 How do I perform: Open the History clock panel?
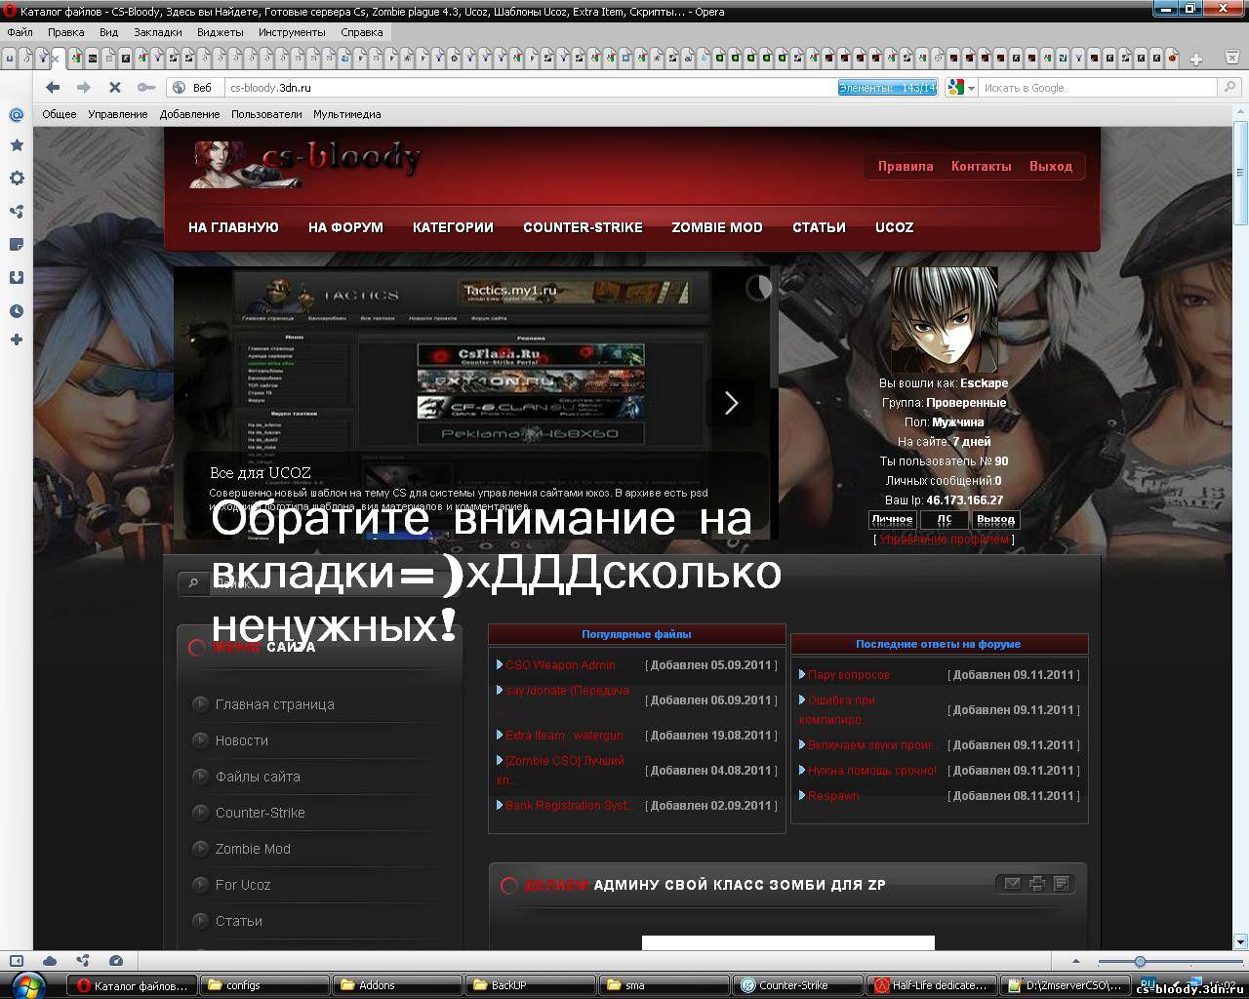click(17, 311)
